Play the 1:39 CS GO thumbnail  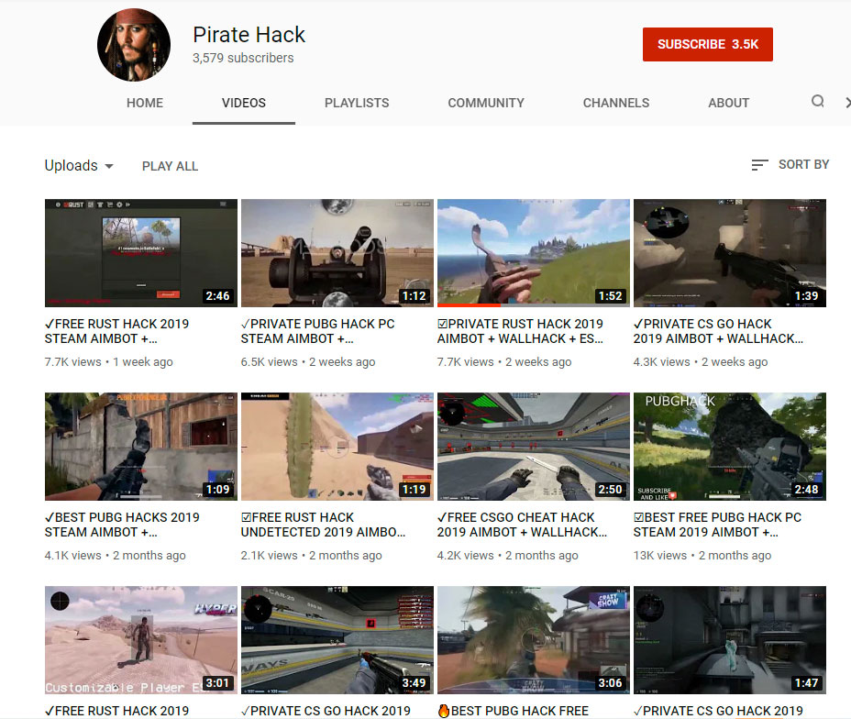(729, 253)
